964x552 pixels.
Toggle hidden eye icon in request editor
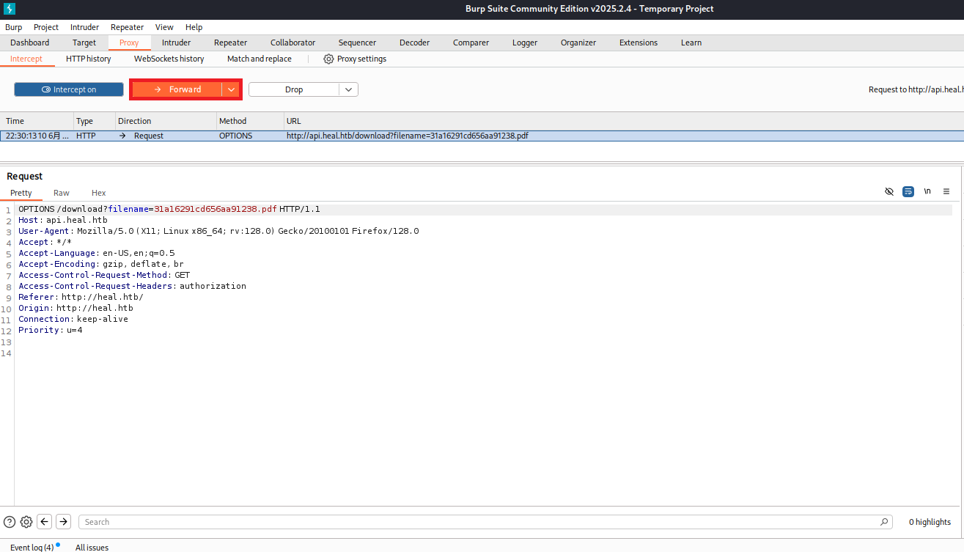pos(889,191)
